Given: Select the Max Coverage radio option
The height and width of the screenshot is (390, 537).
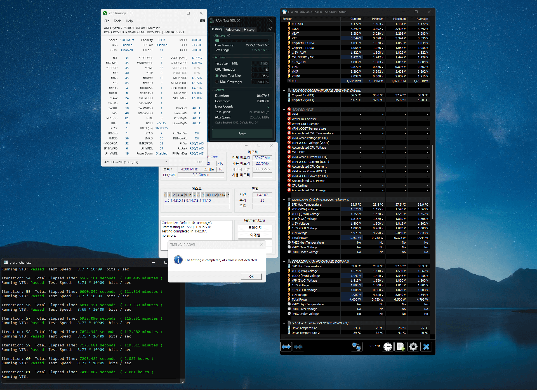Looking at the screenshot, I should point(217,82).
